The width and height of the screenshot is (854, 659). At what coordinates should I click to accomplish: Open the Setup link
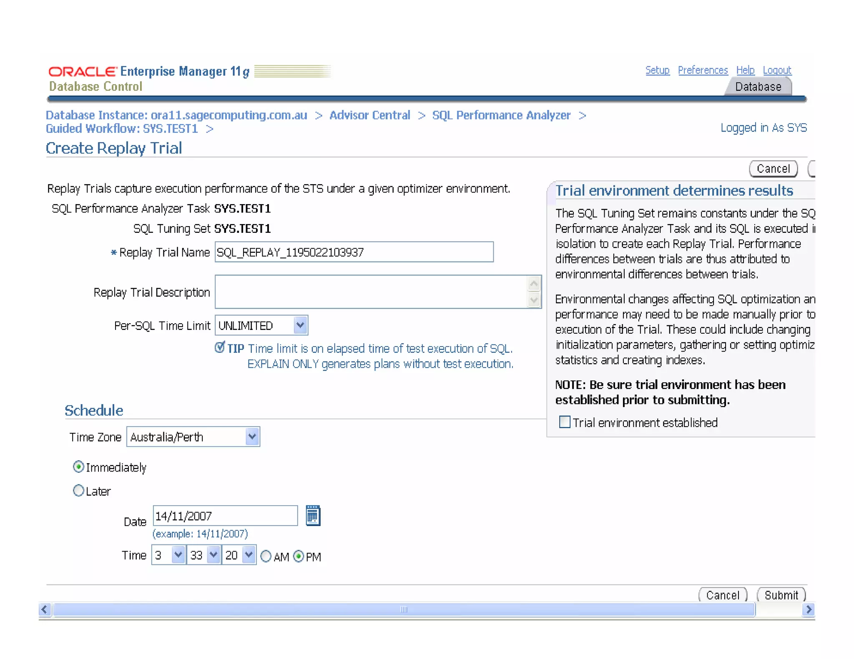(657, 70)
